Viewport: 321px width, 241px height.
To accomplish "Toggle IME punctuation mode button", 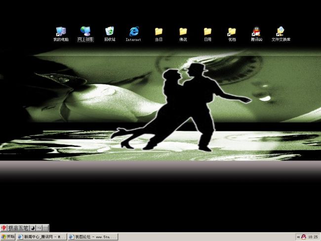I will pyautogui.click(x=39, y=228).
